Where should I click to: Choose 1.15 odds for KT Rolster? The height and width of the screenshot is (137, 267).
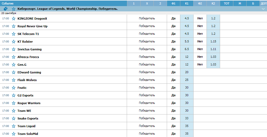(213, 41)
